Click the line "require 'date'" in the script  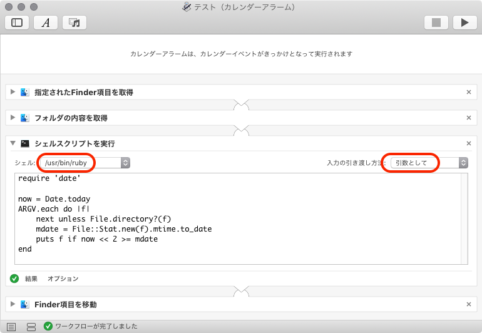pos(49,178)
